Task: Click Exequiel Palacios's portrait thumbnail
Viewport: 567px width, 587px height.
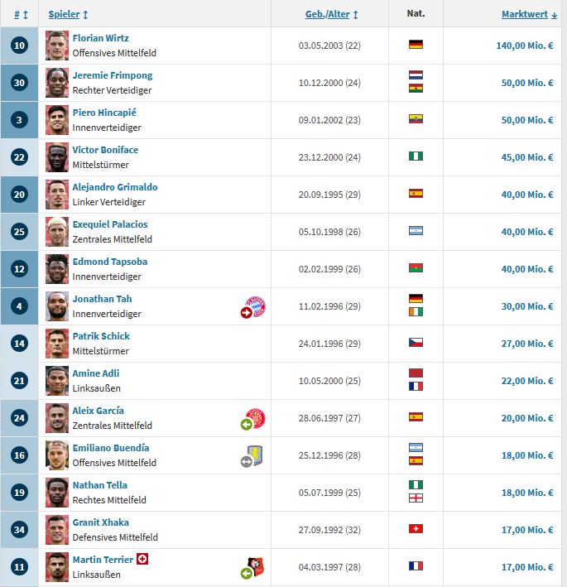Action: [57, 231]
